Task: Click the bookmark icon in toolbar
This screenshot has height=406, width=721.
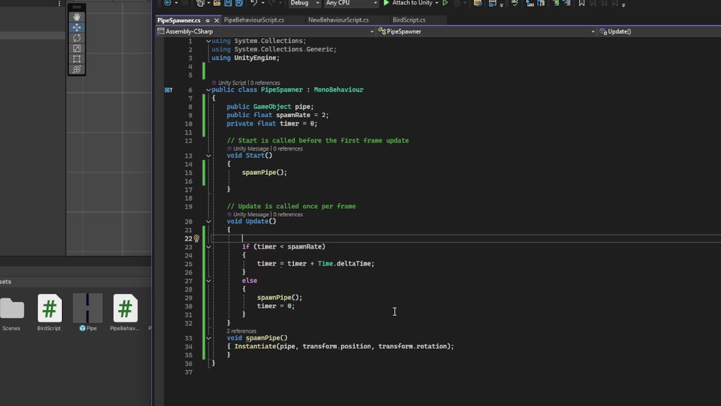Action: [x=581, y=3]
